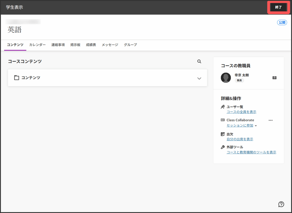The height and width of the screenshot is (213, 292).
Task: Select the 掲示板 tab
Action: tap(75, 45)
